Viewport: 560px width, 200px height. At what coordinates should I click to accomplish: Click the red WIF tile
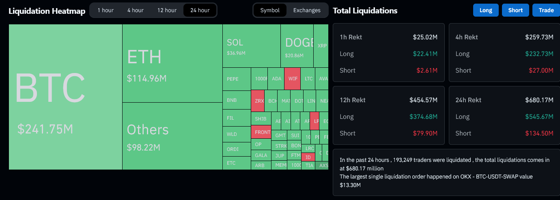[292, 79]
